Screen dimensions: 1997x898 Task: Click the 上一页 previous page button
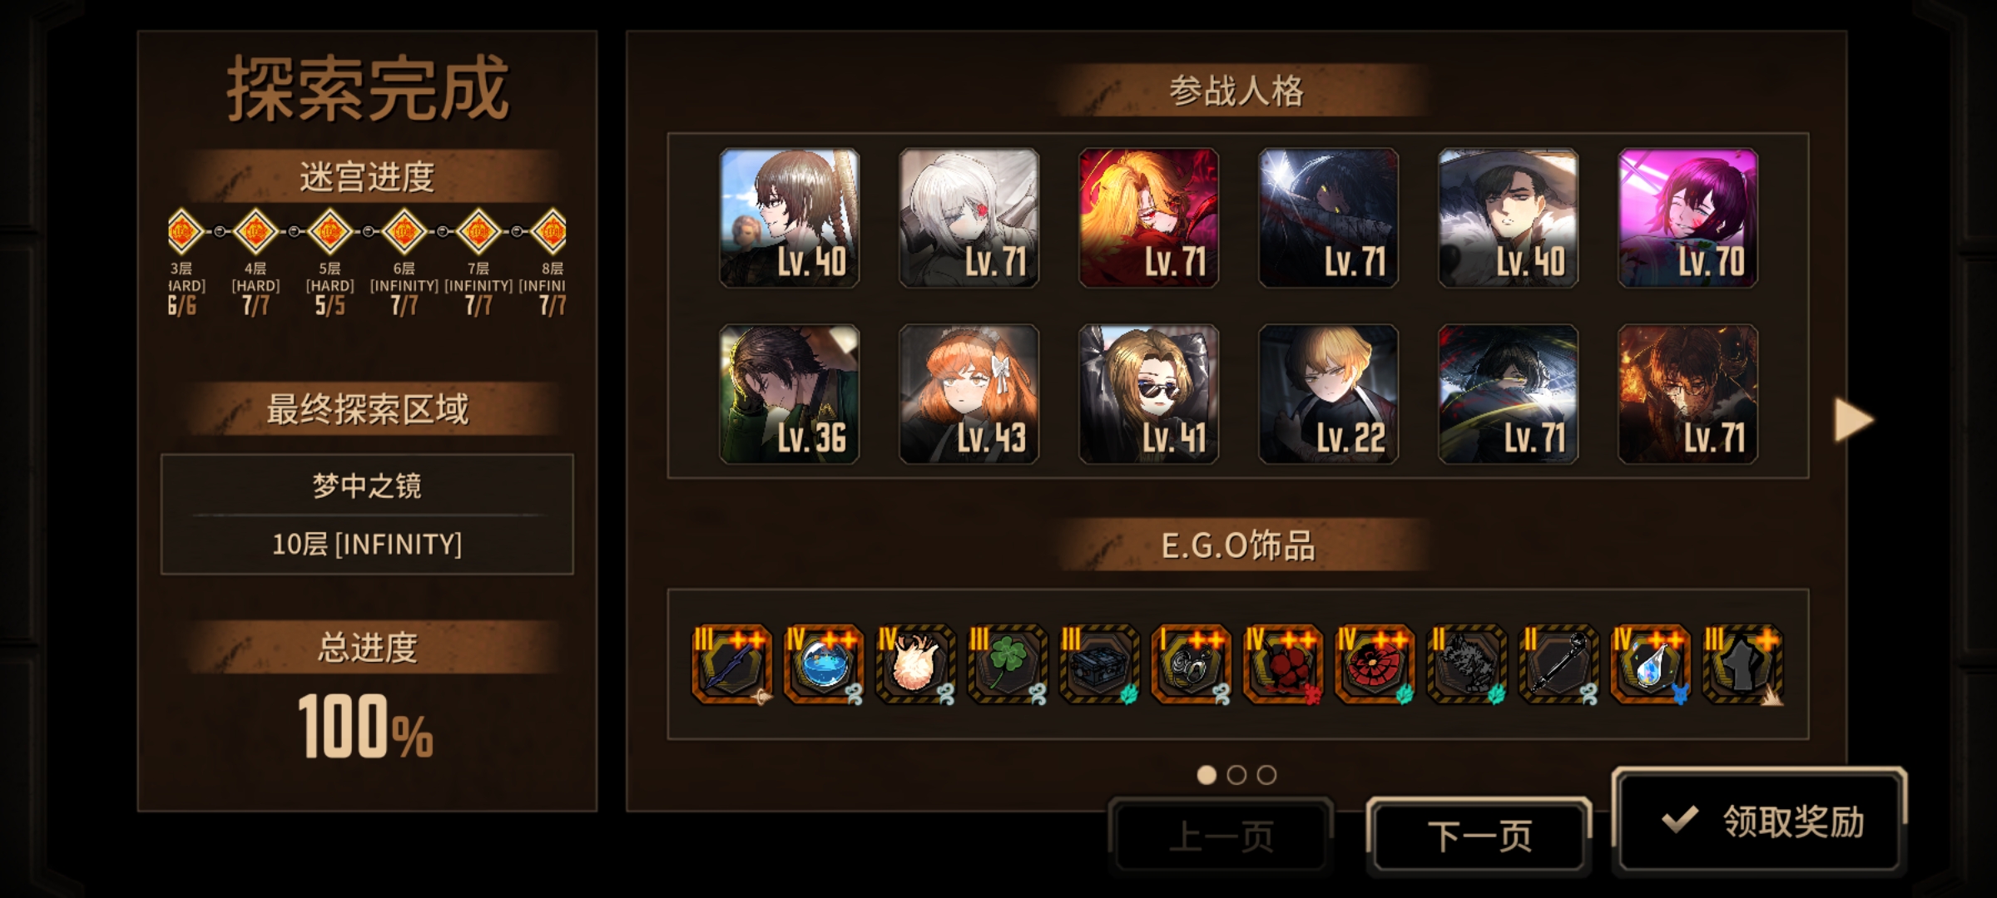tap(1221, 836)
